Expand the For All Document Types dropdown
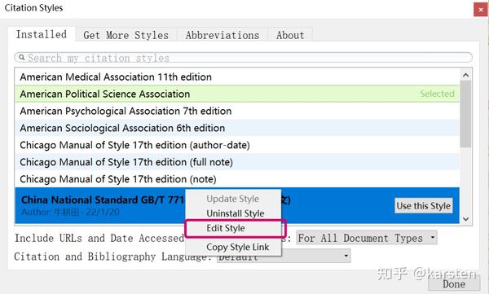This screenshot has height=294, width=489. tap(367, 238)
